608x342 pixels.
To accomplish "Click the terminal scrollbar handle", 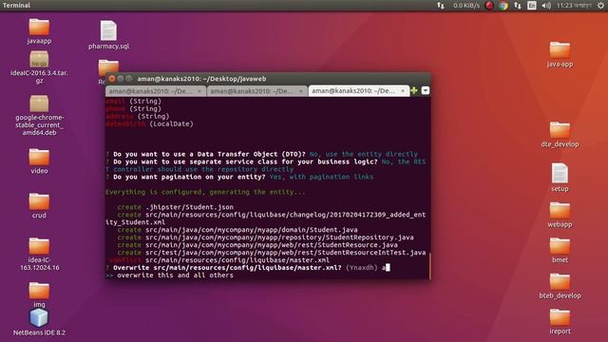I will pos(429,266).
